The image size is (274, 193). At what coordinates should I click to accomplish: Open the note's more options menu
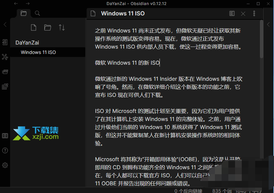[x=254, y=13]
